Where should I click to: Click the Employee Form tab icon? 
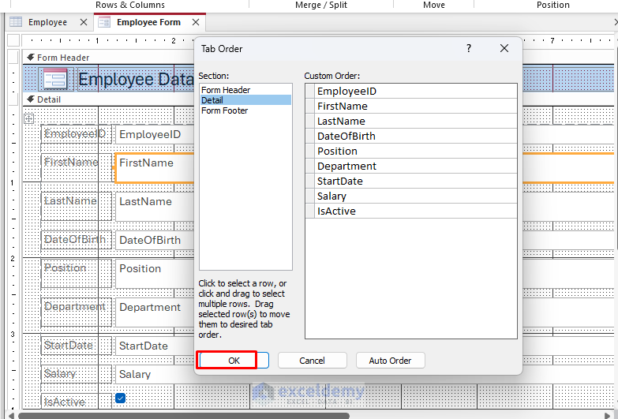[x=104, y=22]
